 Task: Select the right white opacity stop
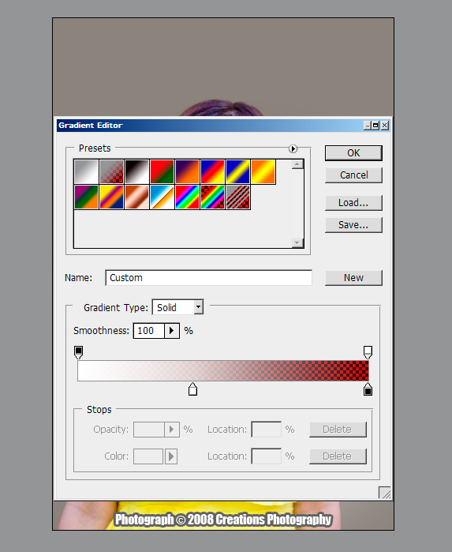pos(368,352)
